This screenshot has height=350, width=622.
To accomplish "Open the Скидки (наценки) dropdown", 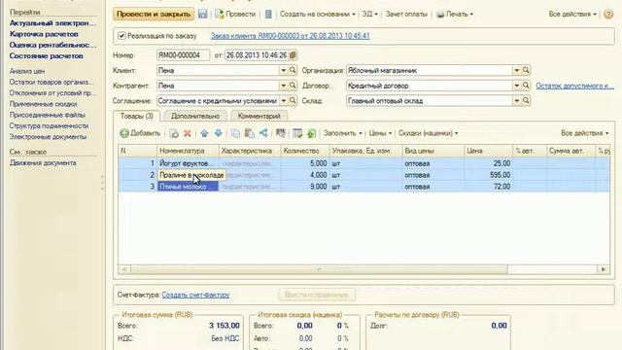I will (x=428, y=133).
